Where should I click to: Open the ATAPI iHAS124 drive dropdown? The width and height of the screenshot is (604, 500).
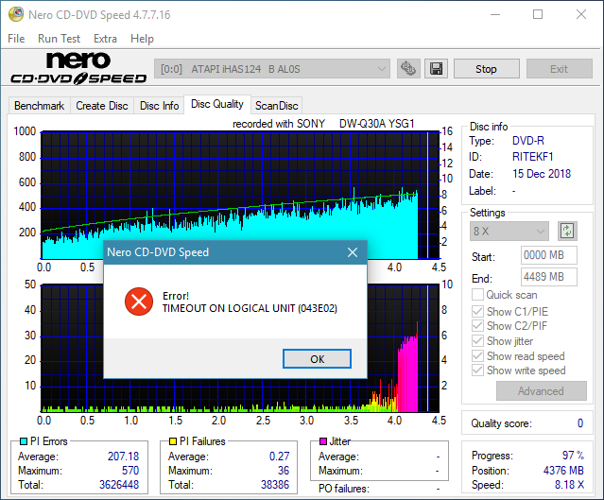[x=272, y=69]
